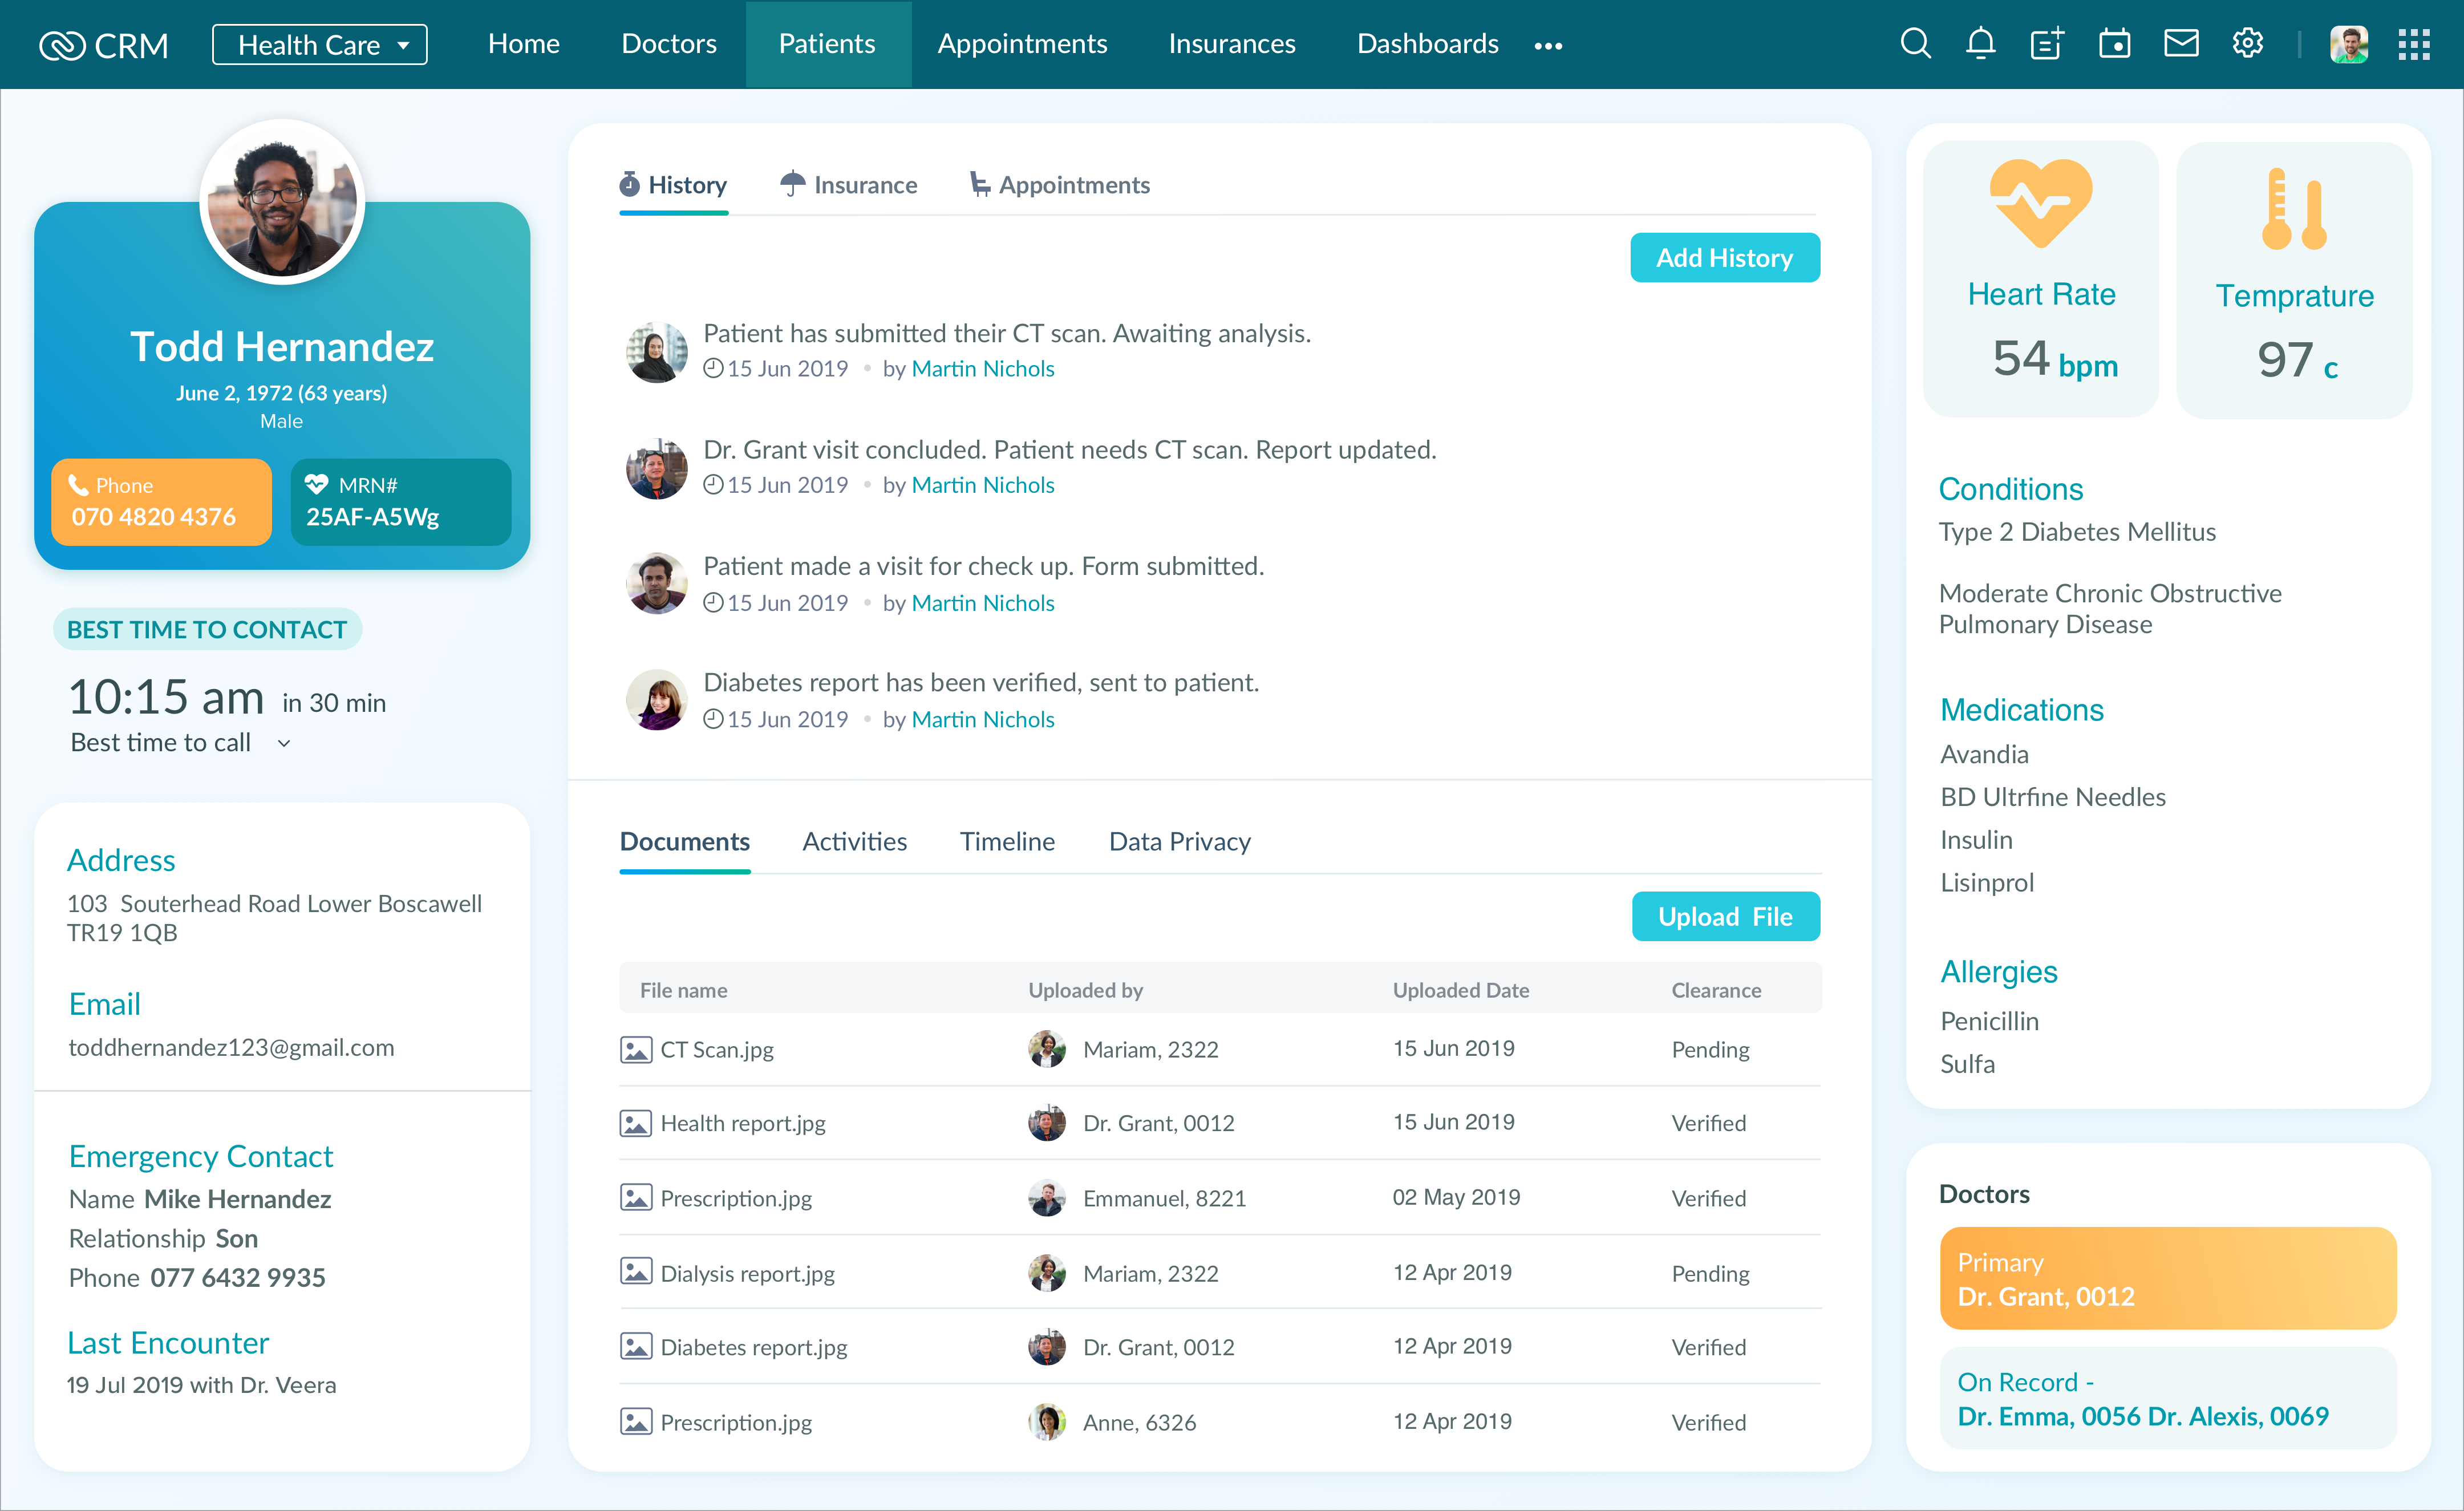
Task: Create a new record via add-note icon
Action: (2046, 43)
